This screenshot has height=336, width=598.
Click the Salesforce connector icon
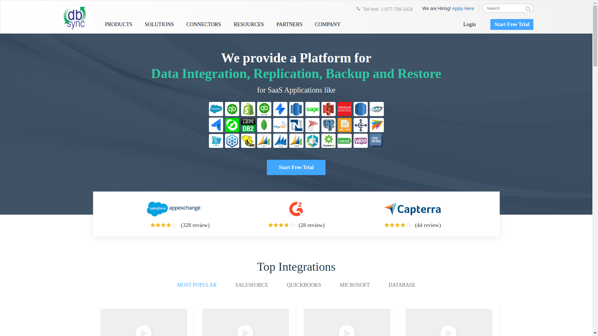216,109
